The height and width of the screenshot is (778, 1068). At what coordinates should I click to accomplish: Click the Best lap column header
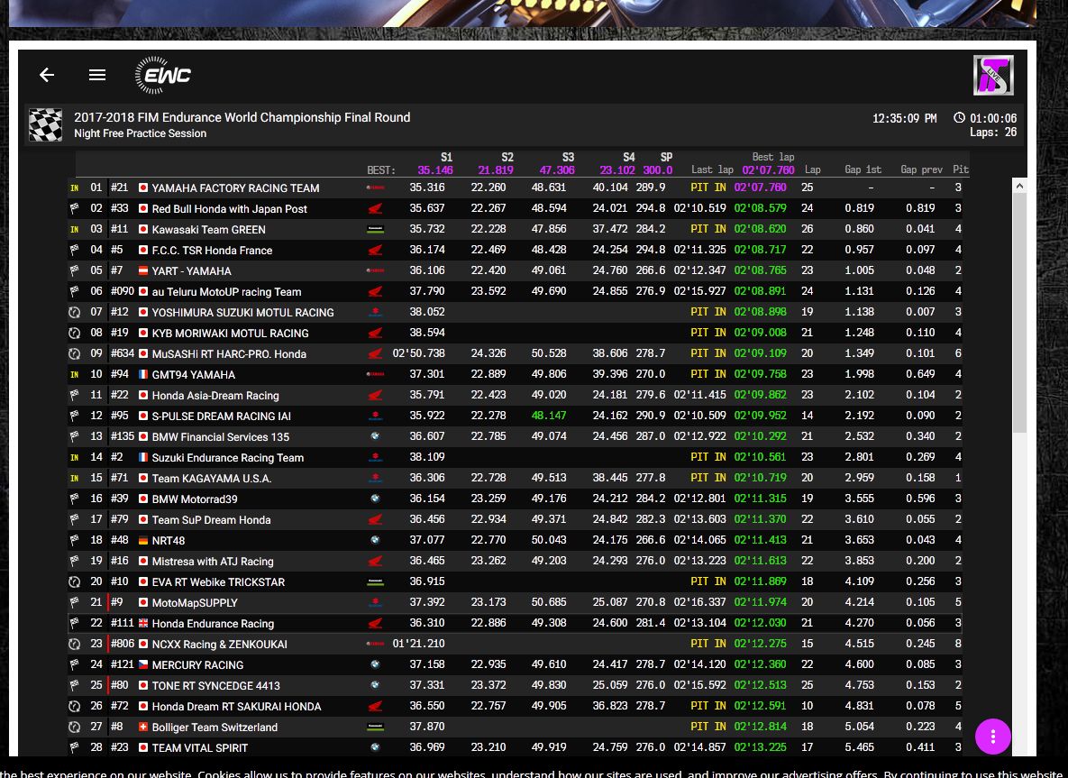tap(772, 157)
